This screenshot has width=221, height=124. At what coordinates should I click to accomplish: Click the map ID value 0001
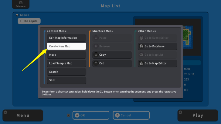pos(187,69)
